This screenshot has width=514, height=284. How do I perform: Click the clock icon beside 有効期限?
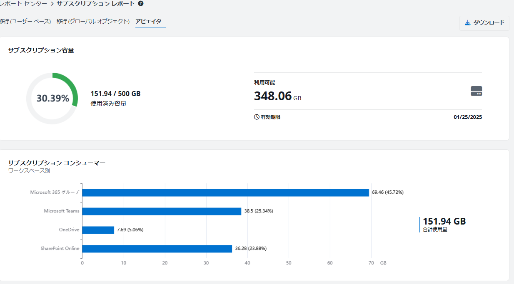tap(257, 117)
